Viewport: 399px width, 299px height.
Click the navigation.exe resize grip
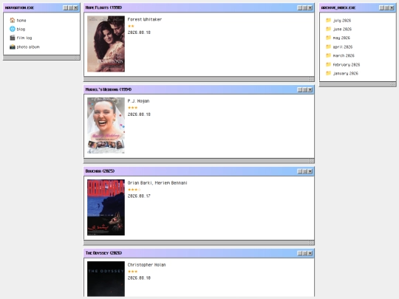click(77, 58)
